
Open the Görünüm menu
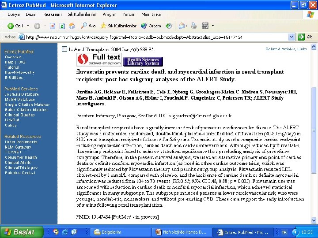point(53,15)
